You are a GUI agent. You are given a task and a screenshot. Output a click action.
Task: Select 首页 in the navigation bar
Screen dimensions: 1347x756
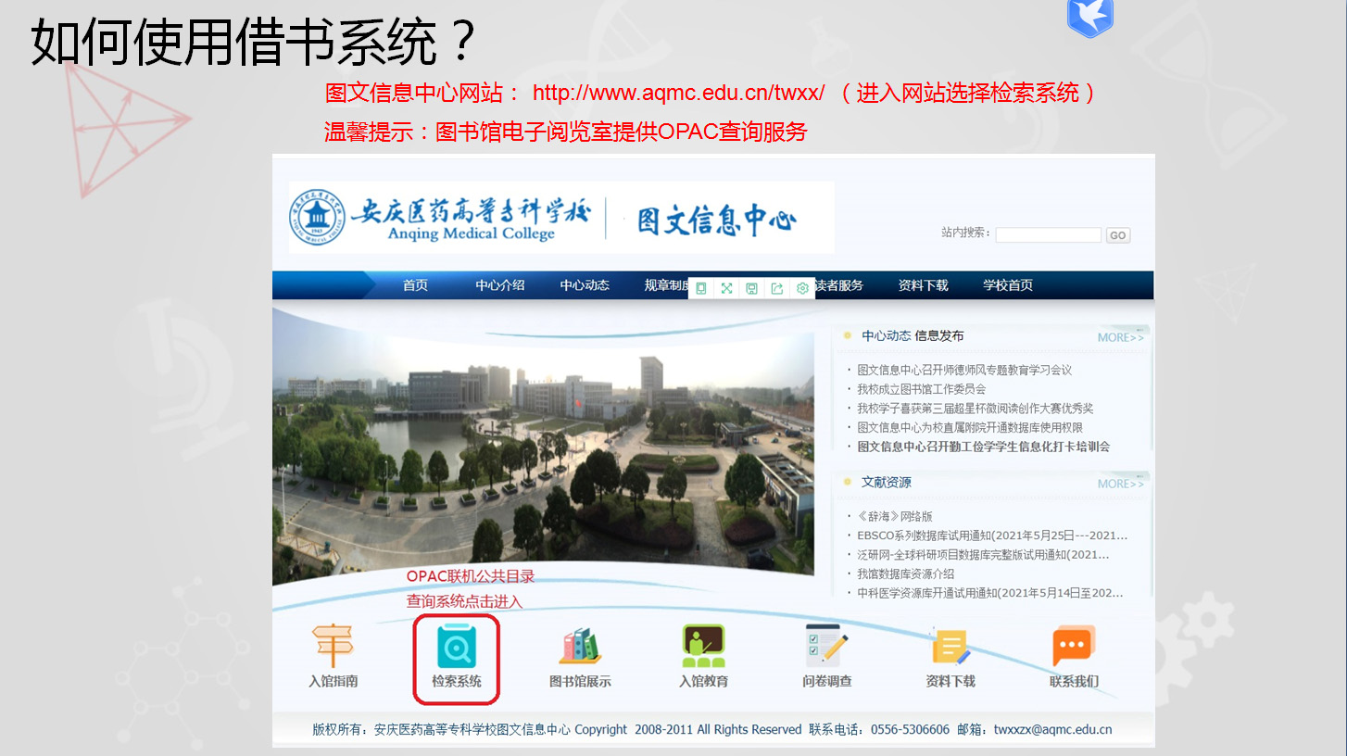415,285
